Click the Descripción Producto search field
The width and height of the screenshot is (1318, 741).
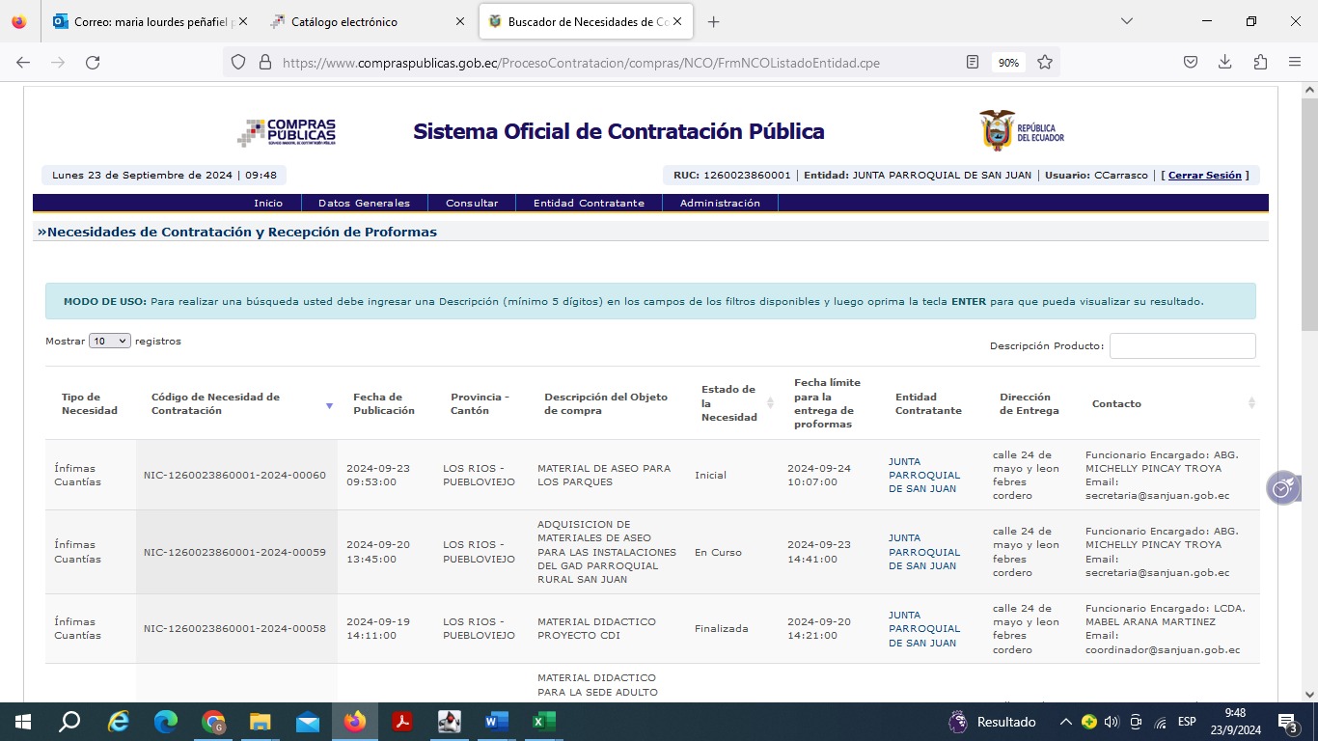(x=1182, y=345)
